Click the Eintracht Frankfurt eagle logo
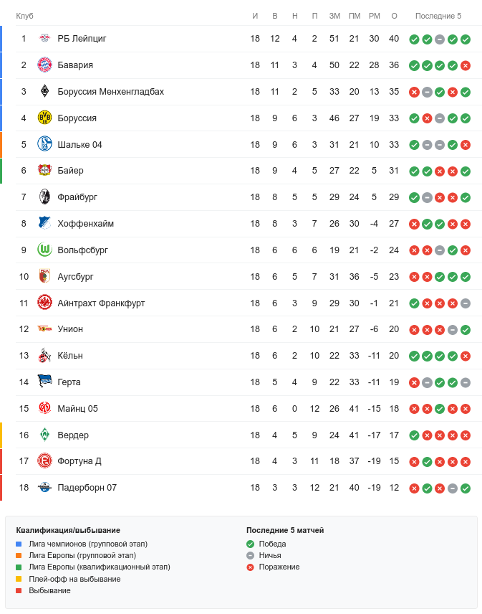Screen dimensions: 482x614 pyautogui.click(x=45, y=303)
